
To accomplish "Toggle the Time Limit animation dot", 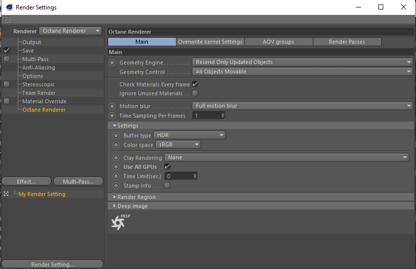I will 116,176.
